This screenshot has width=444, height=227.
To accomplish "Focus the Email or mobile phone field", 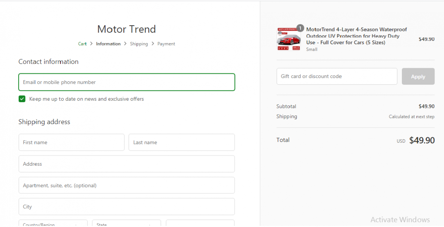I will tap(126, 82).
